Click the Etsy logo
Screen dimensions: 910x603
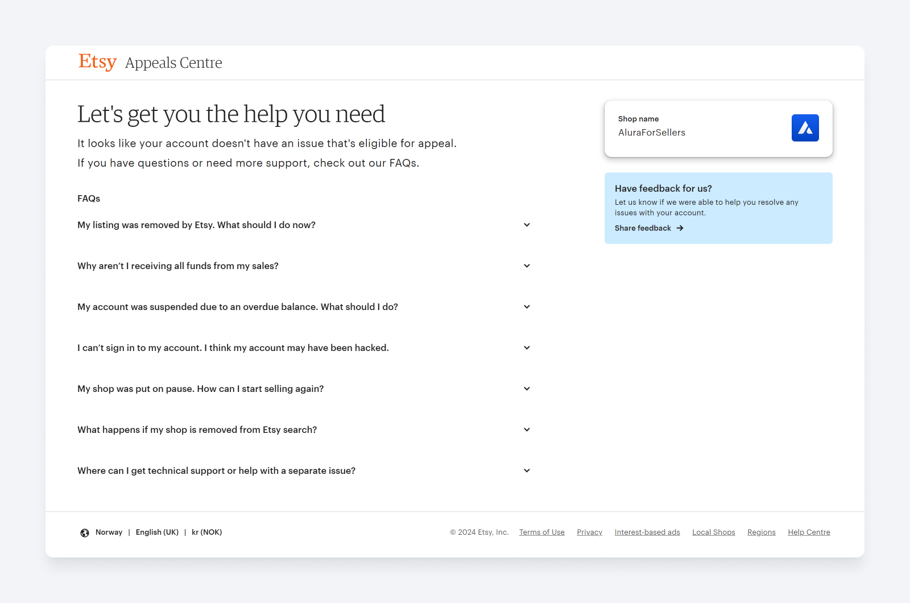point(97,62)
